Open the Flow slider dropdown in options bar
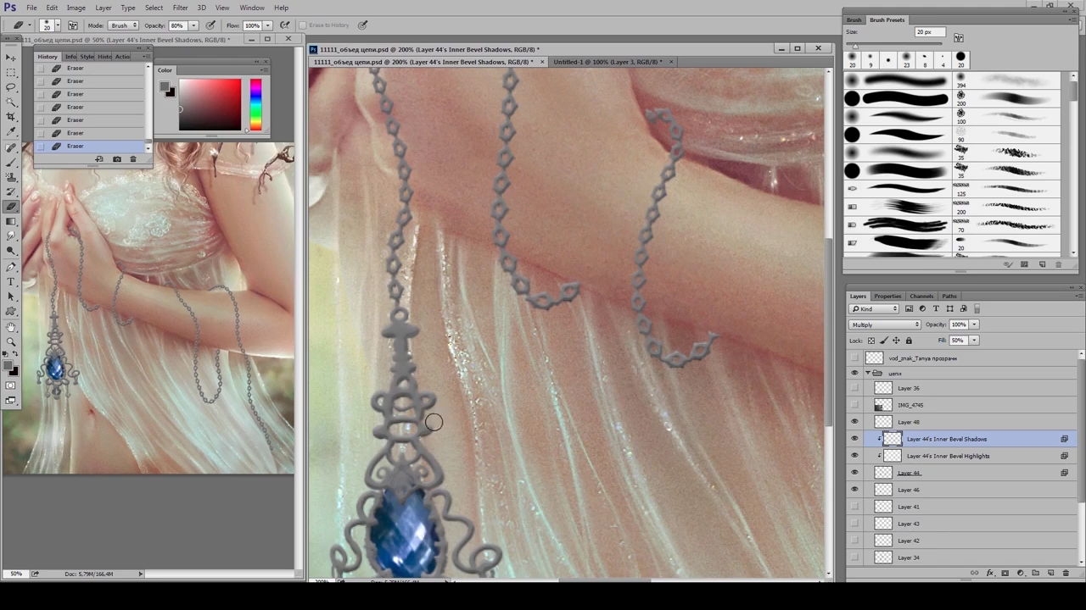The image size is (1086, 610). click(x=267, y=25)
